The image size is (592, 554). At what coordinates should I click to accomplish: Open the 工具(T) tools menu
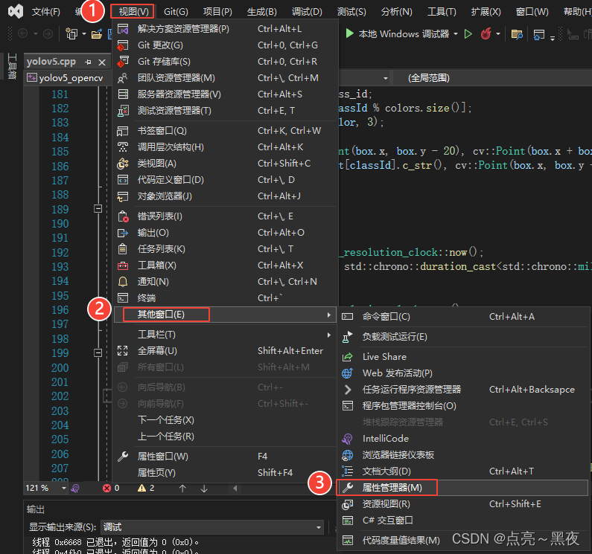pos(442,12)
